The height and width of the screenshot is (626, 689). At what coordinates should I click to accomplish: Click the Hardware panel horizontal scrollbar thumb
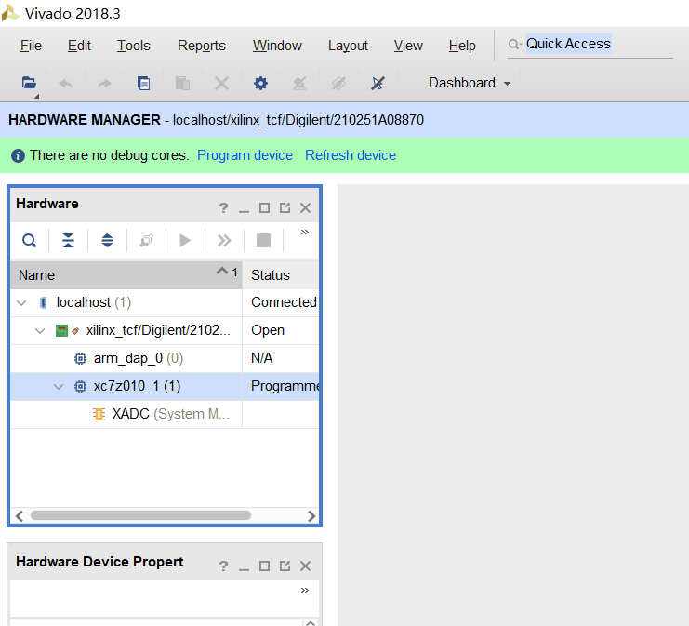coord(140,515)
